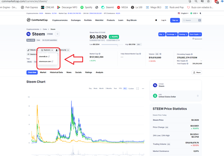
Task: Open the 24h range selector
Action: click(x=139, y=44)
